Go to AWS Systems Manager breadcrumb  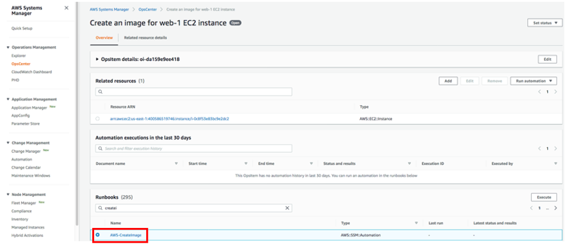(109, 9)
